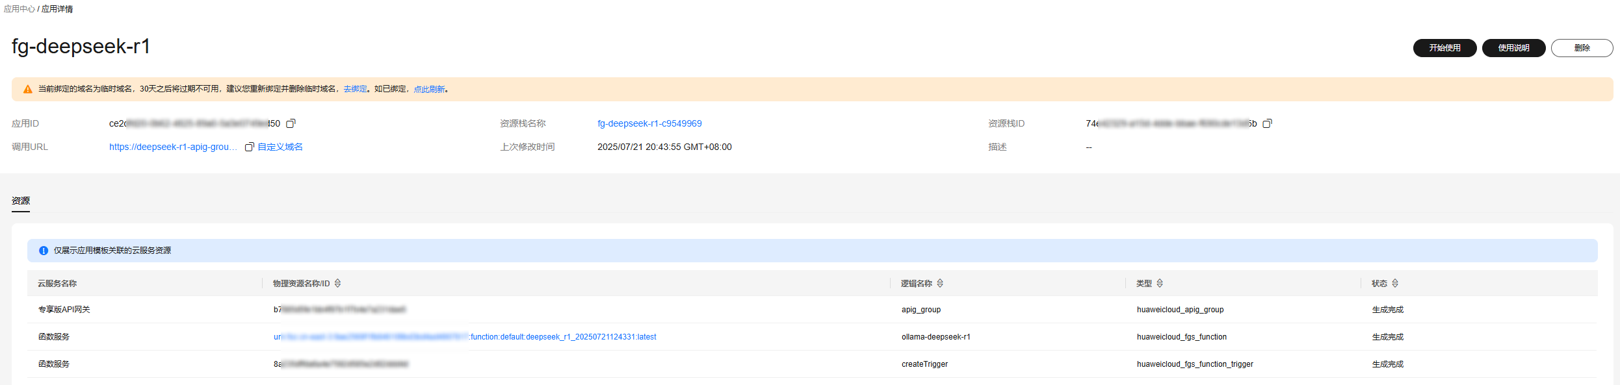Sort by 类型 column

pos(1160,283)
